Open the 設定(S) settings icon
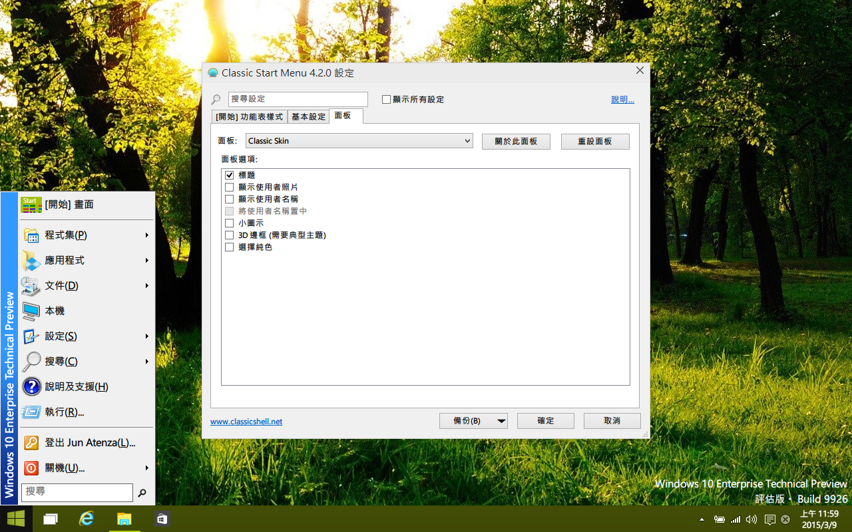Viewport: 852px width, 532px height. pyautogui.click(x=31, y=336)
